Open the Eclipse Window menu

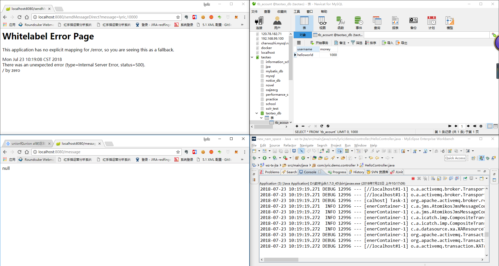360,145
